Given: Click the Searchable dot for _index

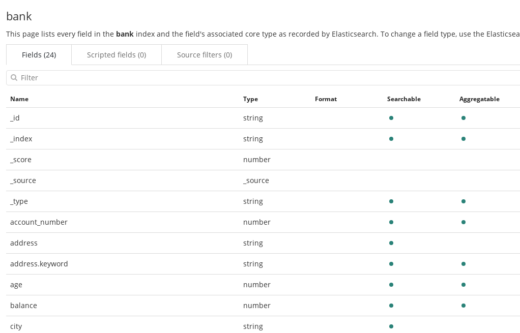Looking at the screenshot, I should (x=391, y=139).
